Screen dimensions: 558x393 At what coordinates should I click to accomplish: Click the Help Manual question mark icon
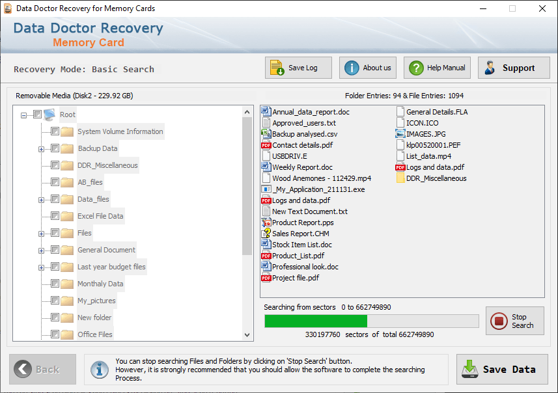pyautogui.click(x=416, y=68)
